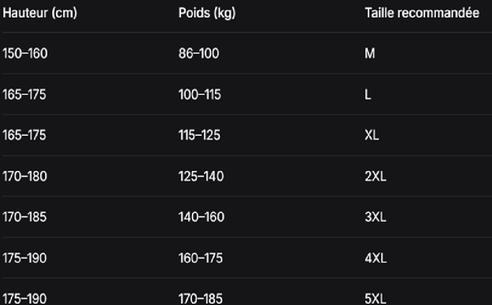Select the 170–185 height cell
Viewport: 492px width, 305px height.
click(x=25, y=217)
